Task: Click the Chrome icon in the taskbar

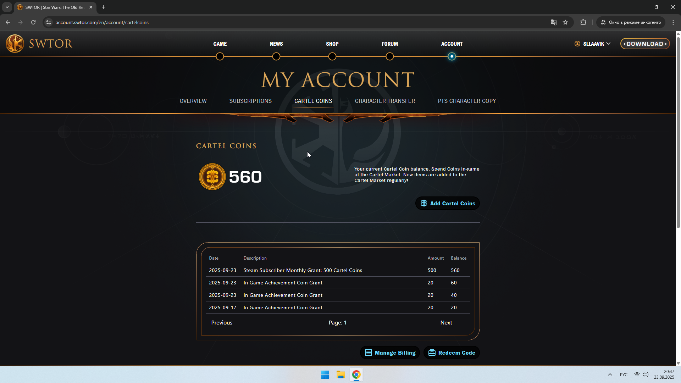Action: pos(356,374)
